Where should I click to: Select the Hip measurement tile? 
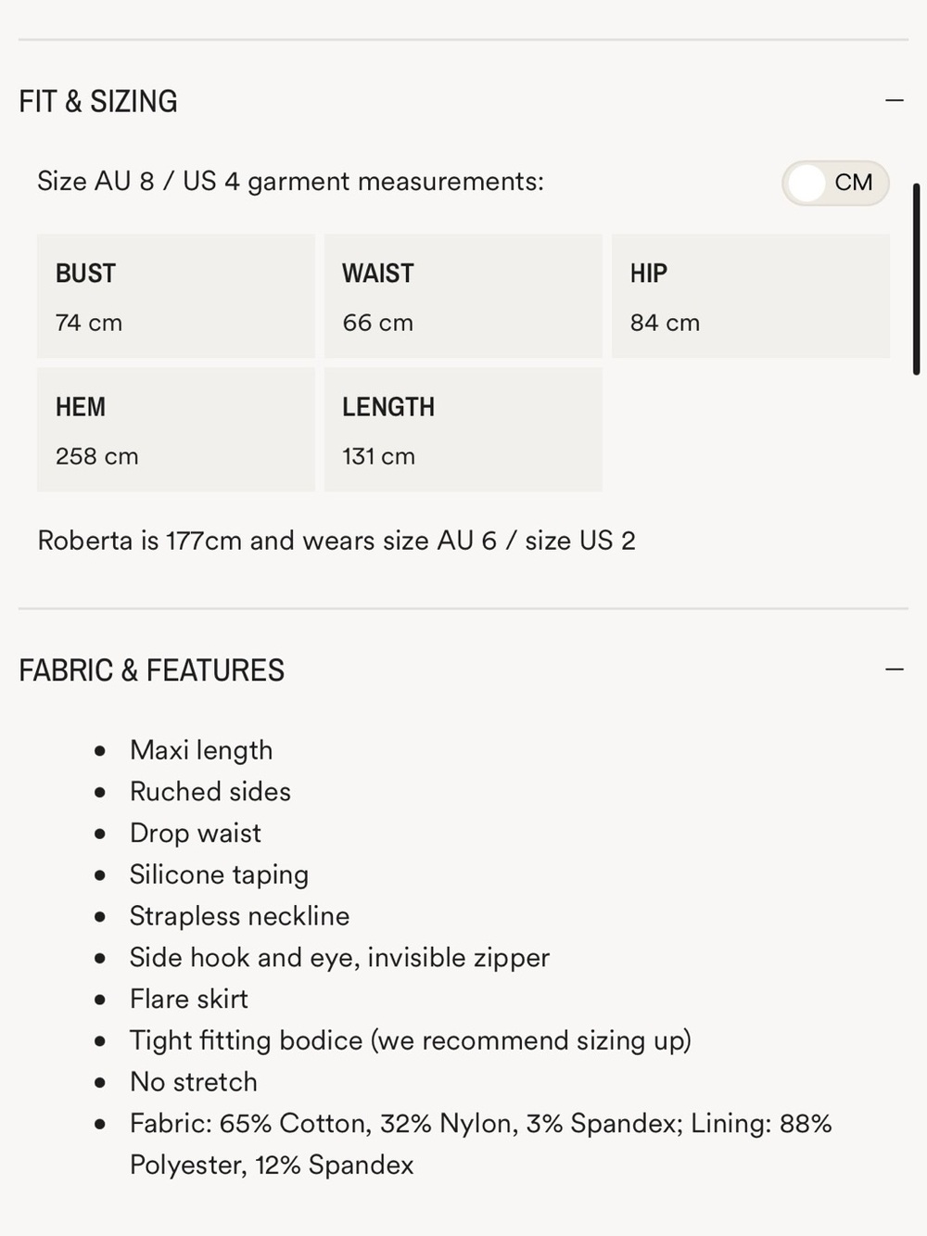[x=751, y=296]
